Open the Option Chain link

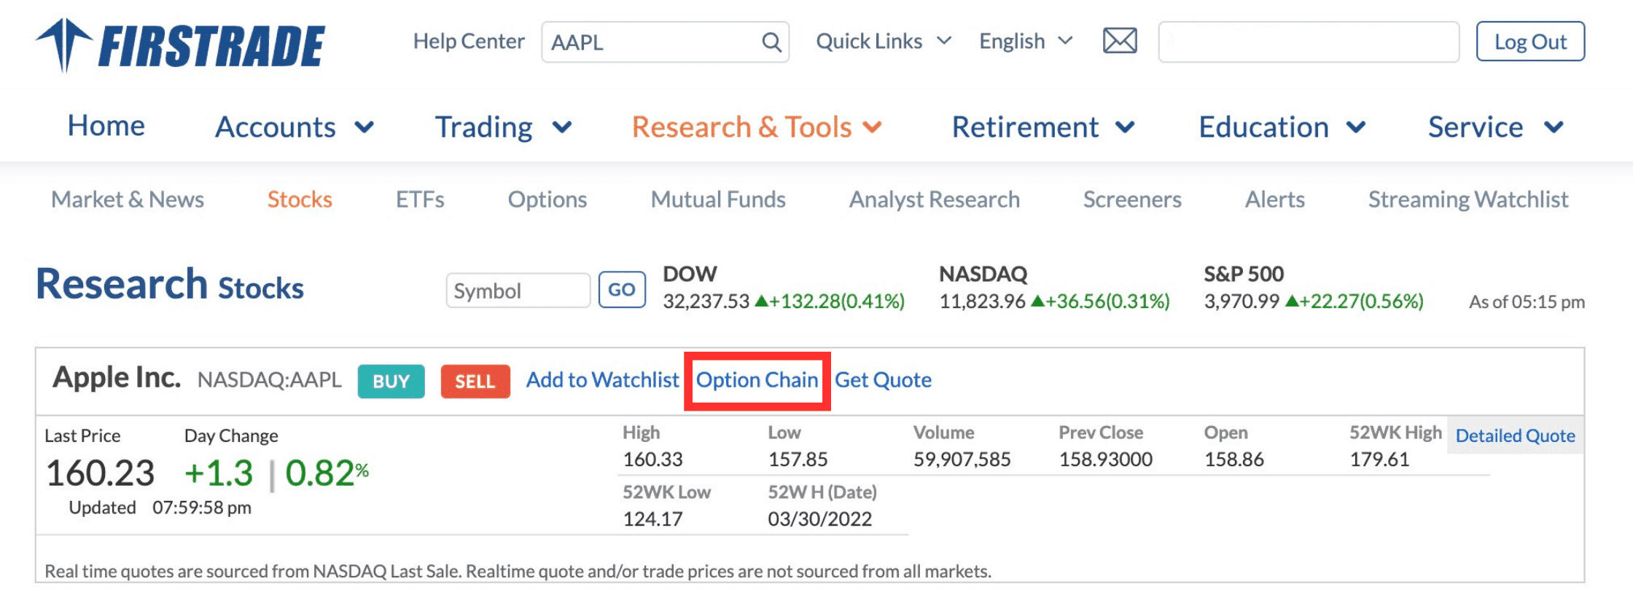pyautogui.click(x=757, y=380)
